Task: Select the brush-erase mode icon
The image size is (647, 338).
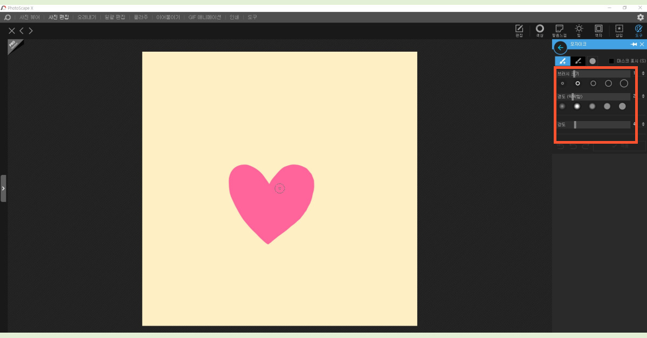Action: click(578, 61)
